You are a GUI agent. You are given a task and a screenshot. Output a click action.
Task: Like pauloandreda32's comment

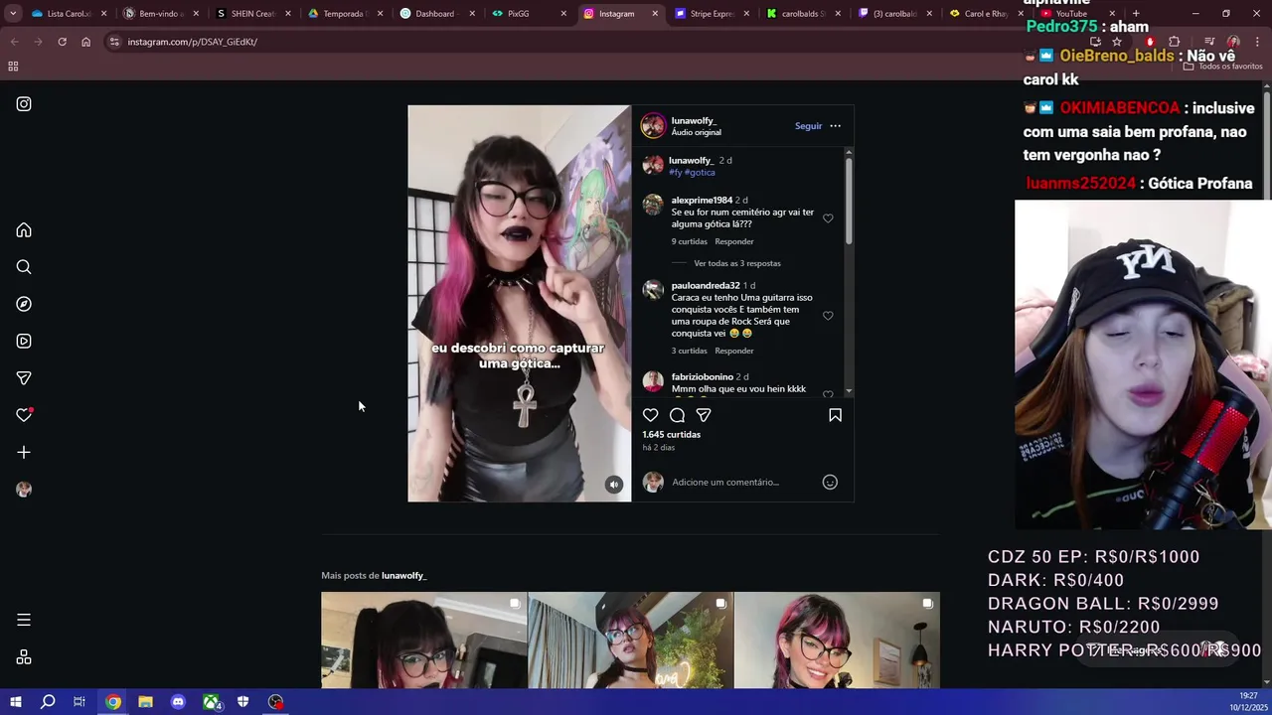[828, 316]
